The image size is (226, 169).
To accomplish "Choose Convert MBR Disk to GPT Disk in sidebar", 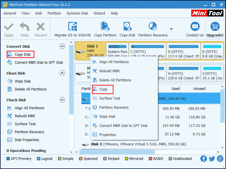I will [x=35, y=62].
